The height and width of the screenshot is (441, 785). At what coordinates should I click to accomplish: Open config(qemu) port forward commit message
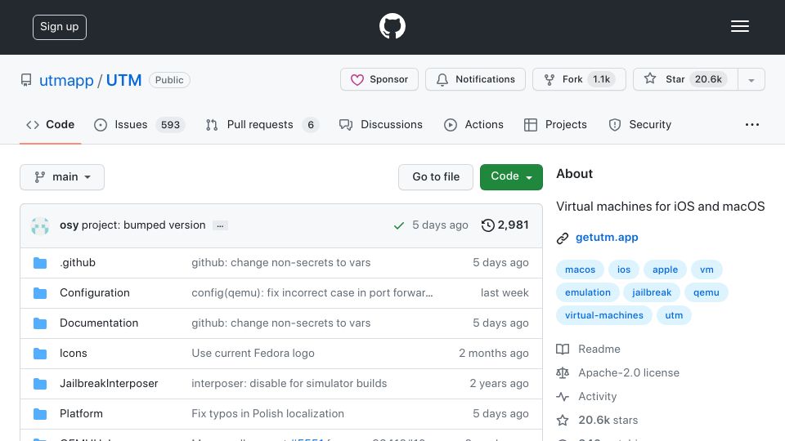point(312,292)
